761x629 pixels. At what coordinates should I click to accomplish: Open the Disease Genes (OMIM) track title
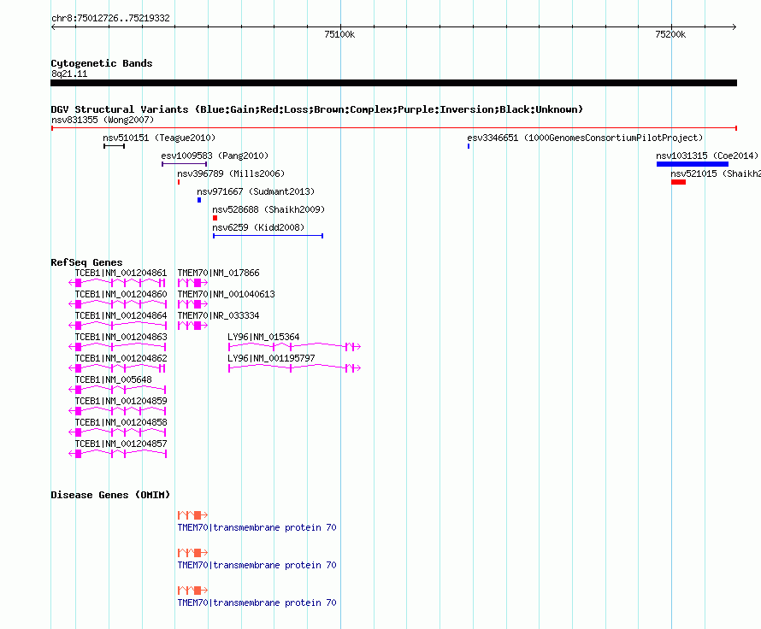[110, 495]
